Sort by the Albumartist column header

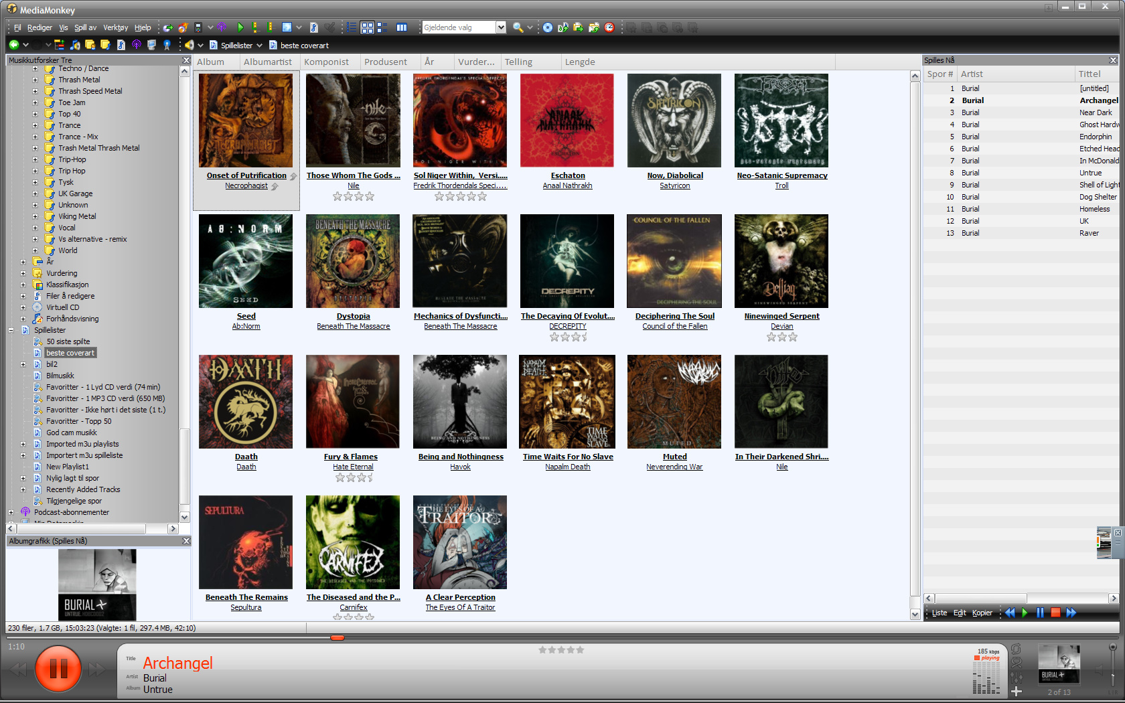tap(268, 62)
